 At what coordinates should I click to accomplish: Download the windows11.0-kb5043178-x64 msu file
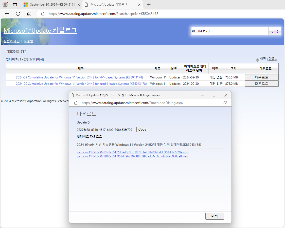[133, 152]
